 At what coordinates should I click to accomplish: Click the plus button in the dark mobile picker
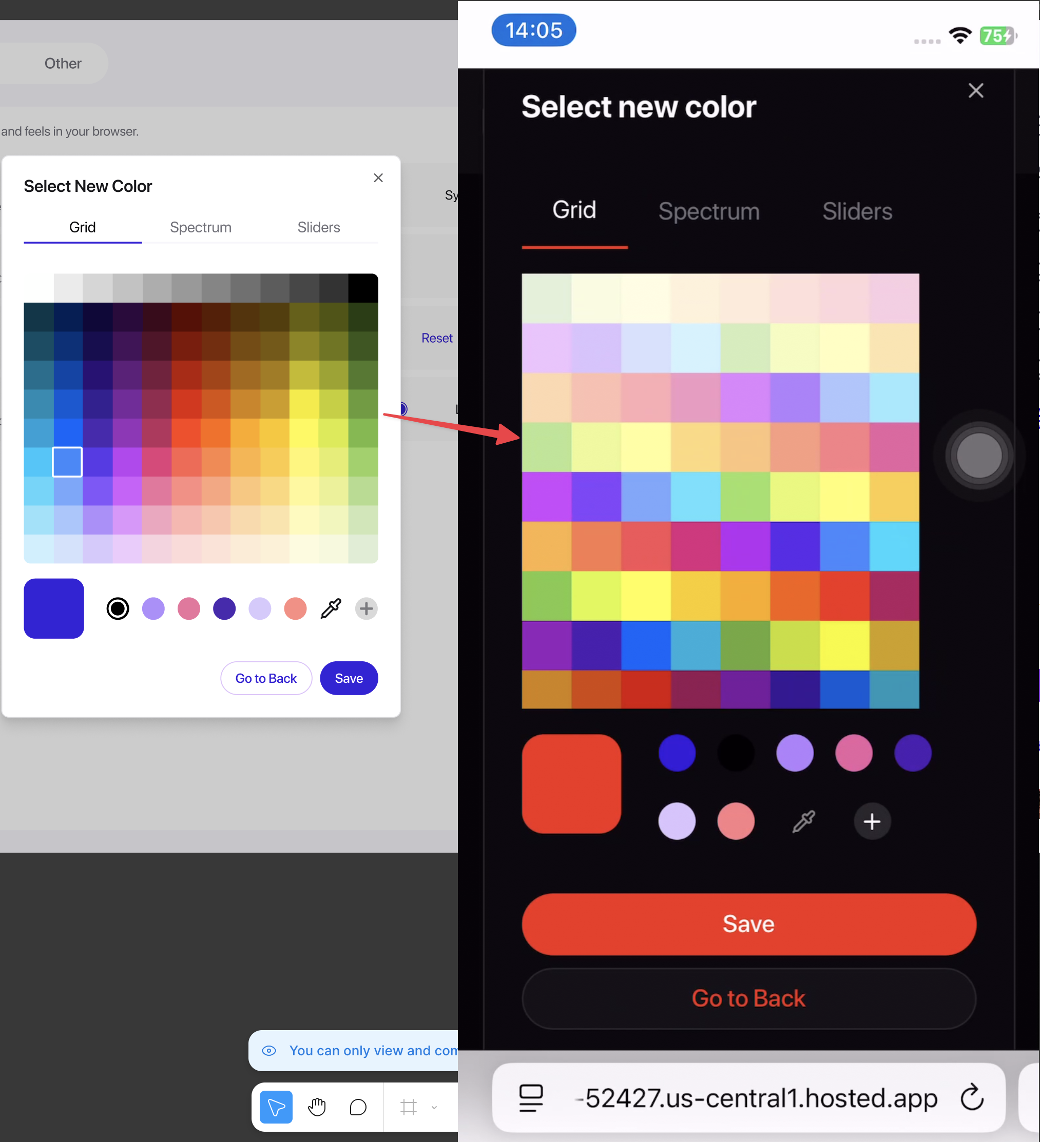point(872,821)
